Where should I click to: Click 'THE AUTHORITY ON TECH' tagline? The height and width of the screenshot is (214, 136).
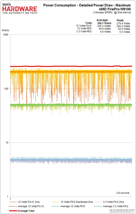(x=20, y=13)
